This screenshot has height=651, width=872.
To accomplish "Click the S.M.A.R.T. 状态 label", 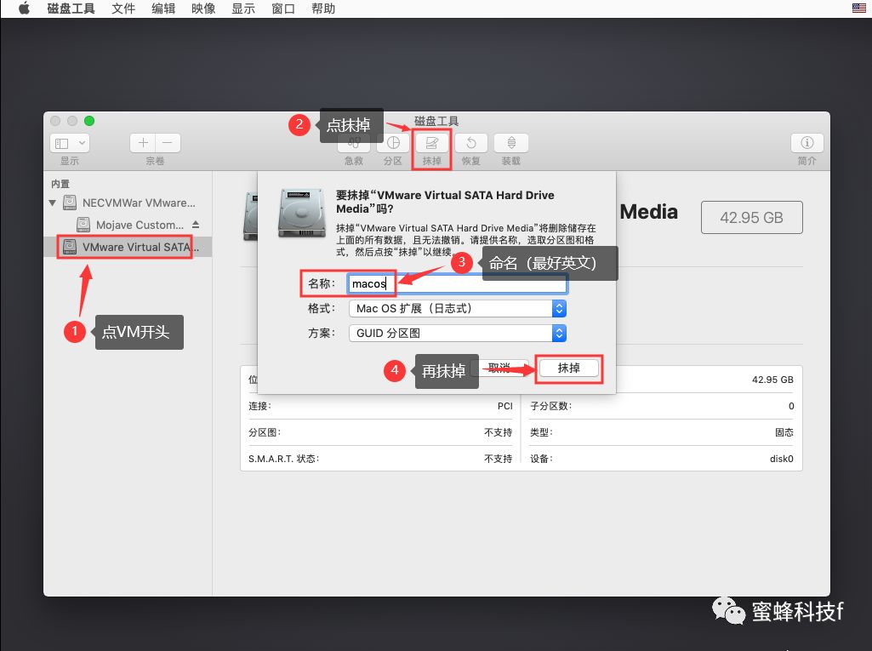I will (283, 459).
